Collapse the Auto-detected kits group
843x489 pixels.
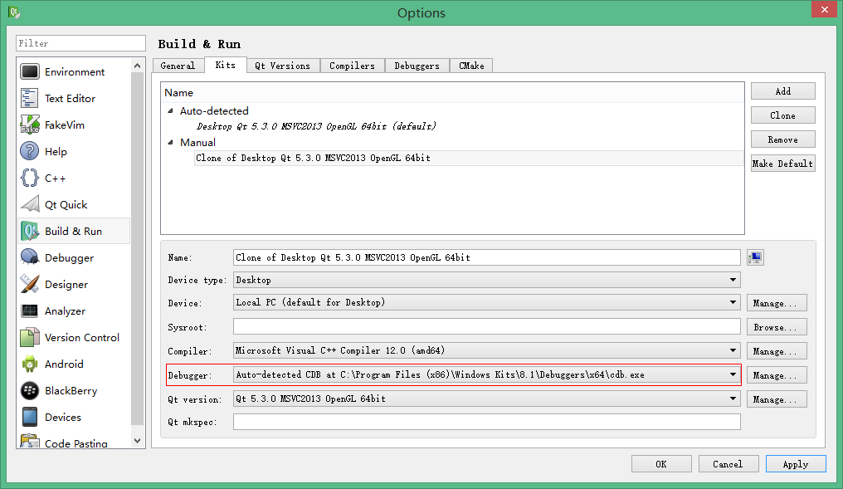coord(172,110)
